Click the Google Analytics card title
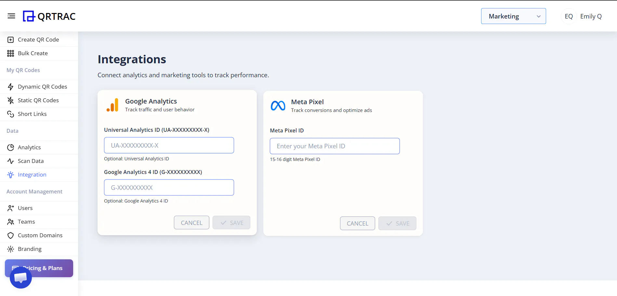 coord(151,101)
